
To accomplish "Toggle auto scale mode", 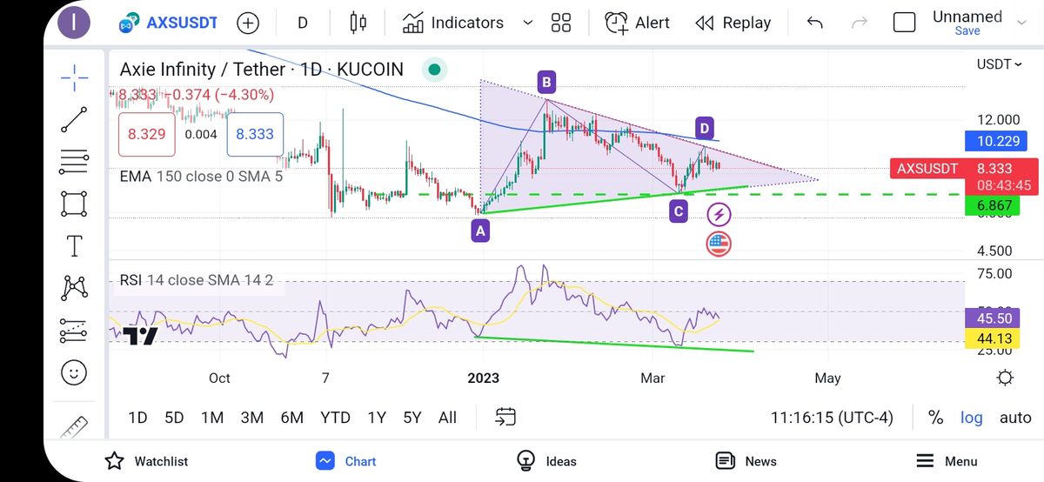I will (1015, 418).
